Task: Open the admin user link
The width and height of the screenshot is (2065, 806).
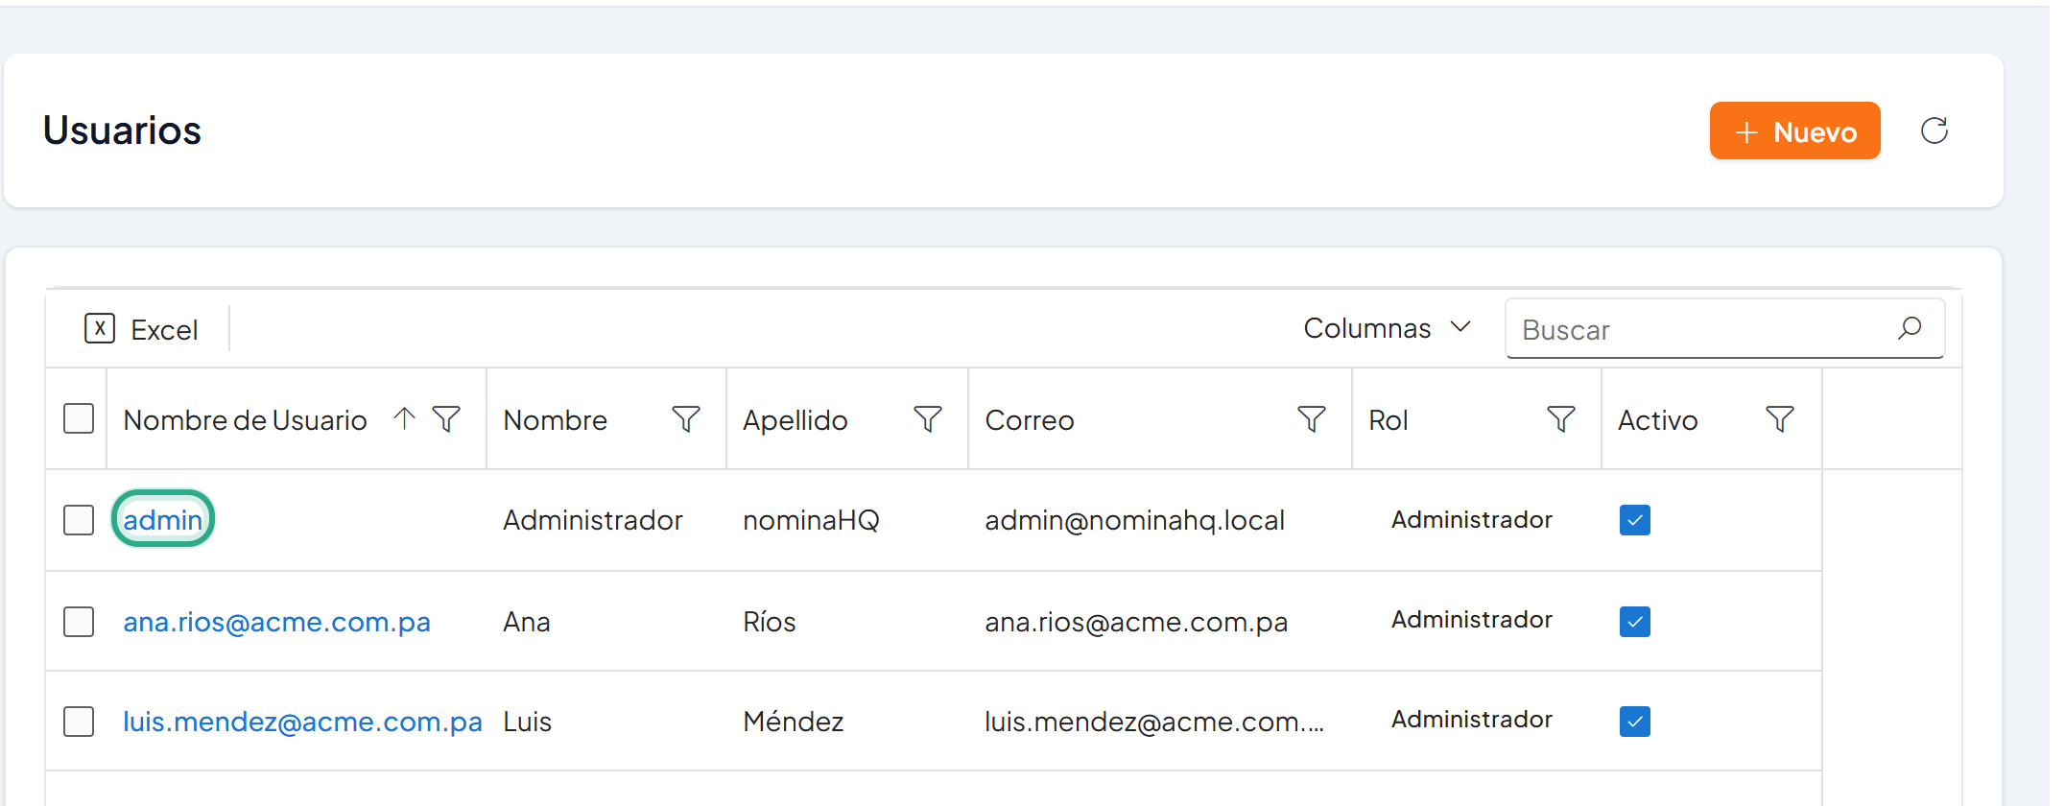Action: 163,519
